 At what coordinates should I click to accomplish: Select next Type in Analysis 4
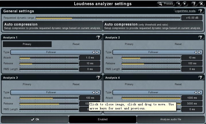(x=199, y=92)
